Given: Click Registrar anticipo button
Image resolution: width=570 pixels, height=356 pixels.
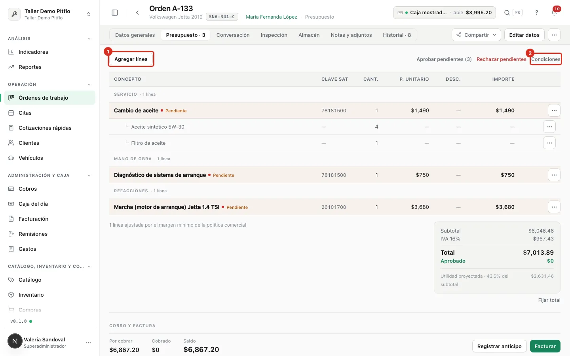Looking at the screenshot, I should (x=500, y=346).
